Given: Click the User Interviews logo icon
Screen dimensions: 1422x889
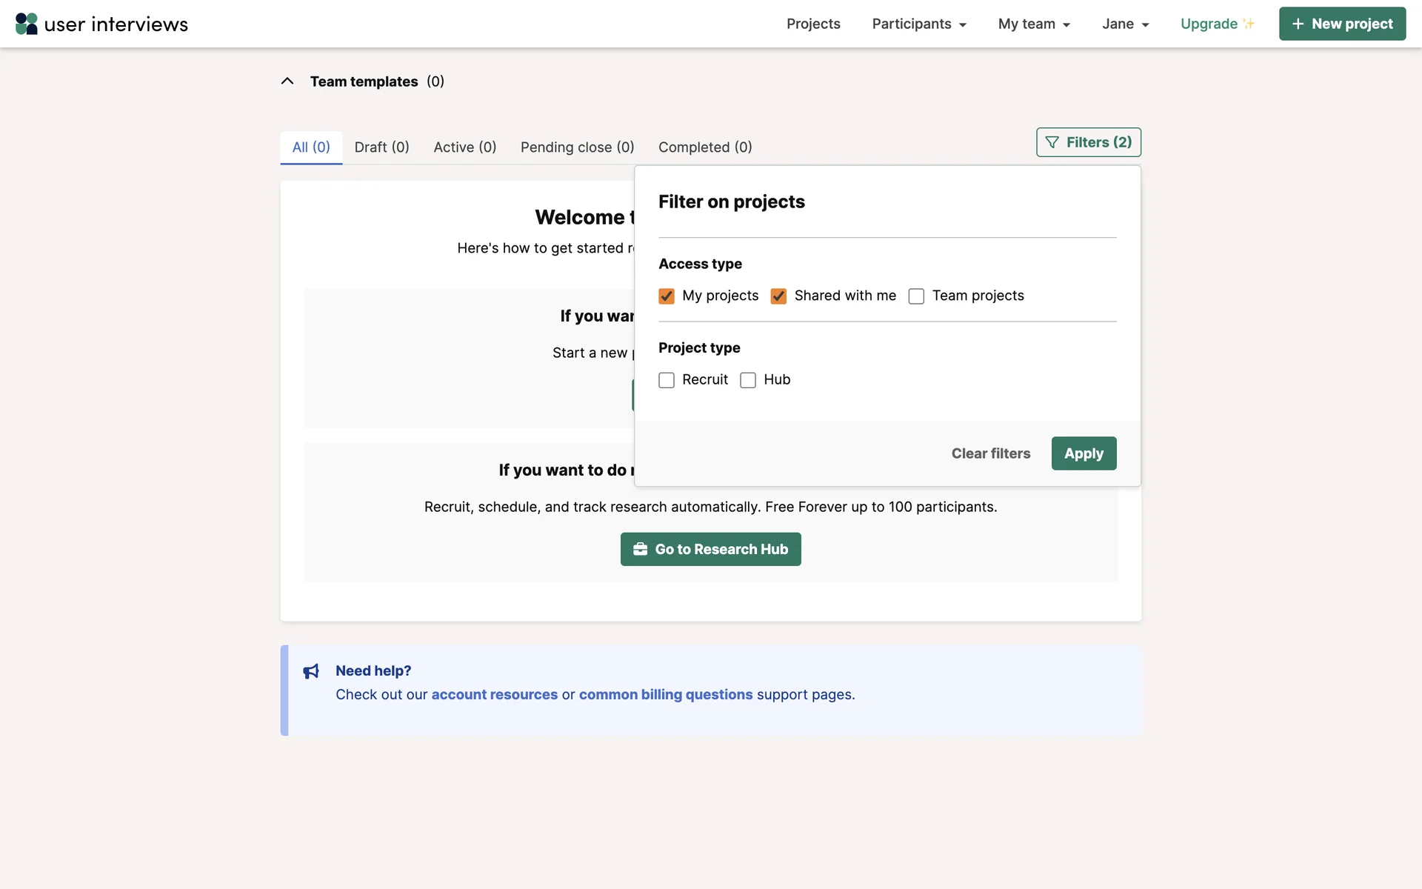Looking at the screenshot, I should (x=27, y=24).
